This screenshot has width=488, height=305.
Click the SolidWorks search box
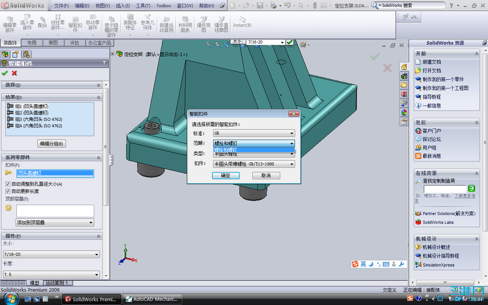pyautogui.click(x=408, y=5)
